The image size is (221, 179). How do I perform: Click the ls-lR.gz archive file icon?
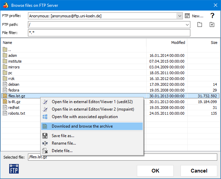[x=5, y=102]
